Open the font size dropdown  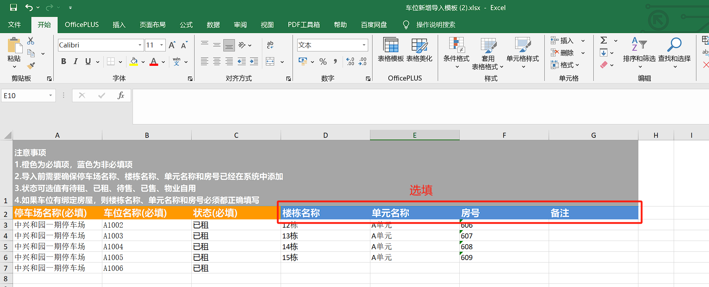(162, 45)
